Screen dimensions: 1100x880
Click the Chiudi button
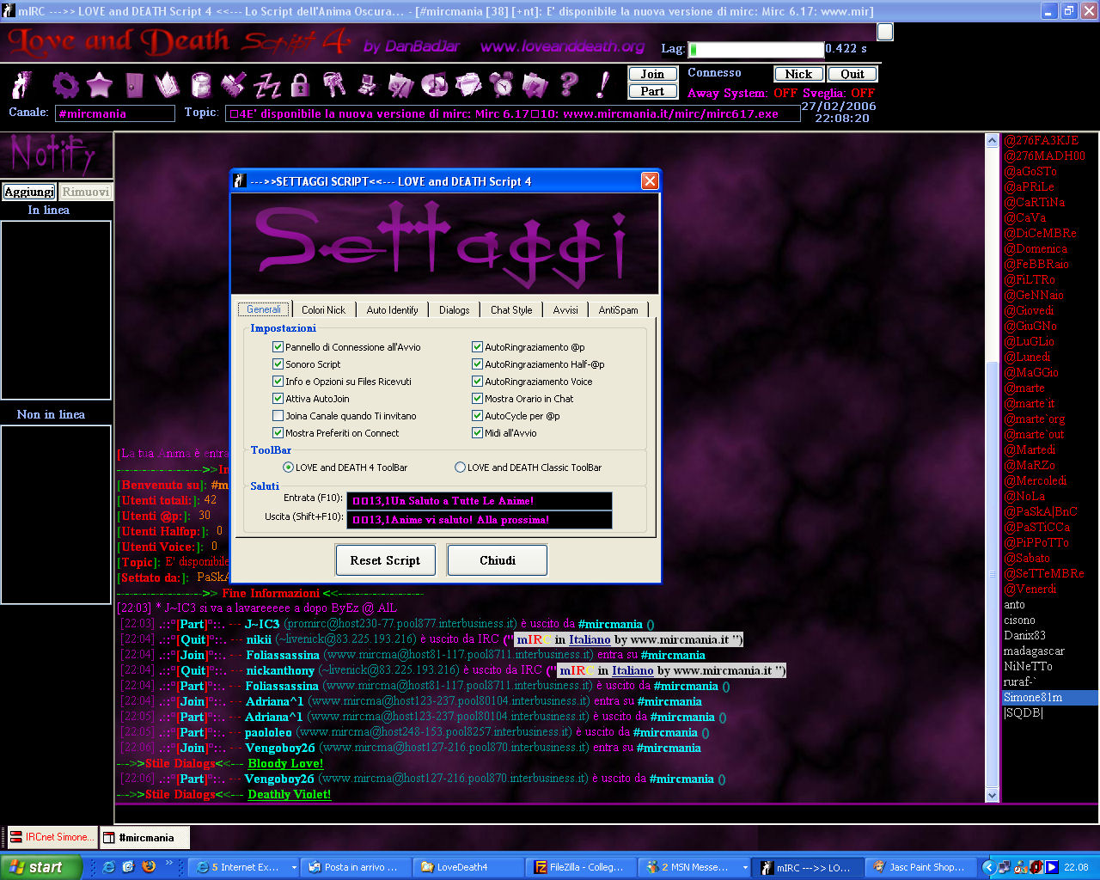click(x=497, y=560)
